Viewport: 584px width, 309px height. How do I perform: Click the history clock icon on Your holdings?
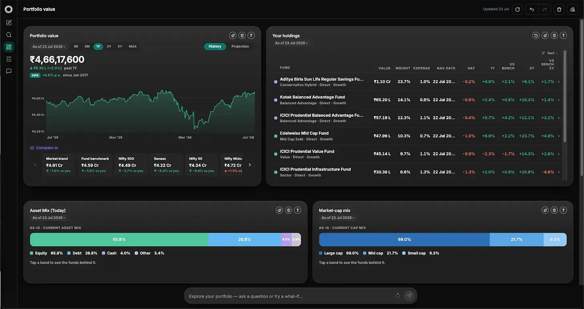[x=536, y=36]
